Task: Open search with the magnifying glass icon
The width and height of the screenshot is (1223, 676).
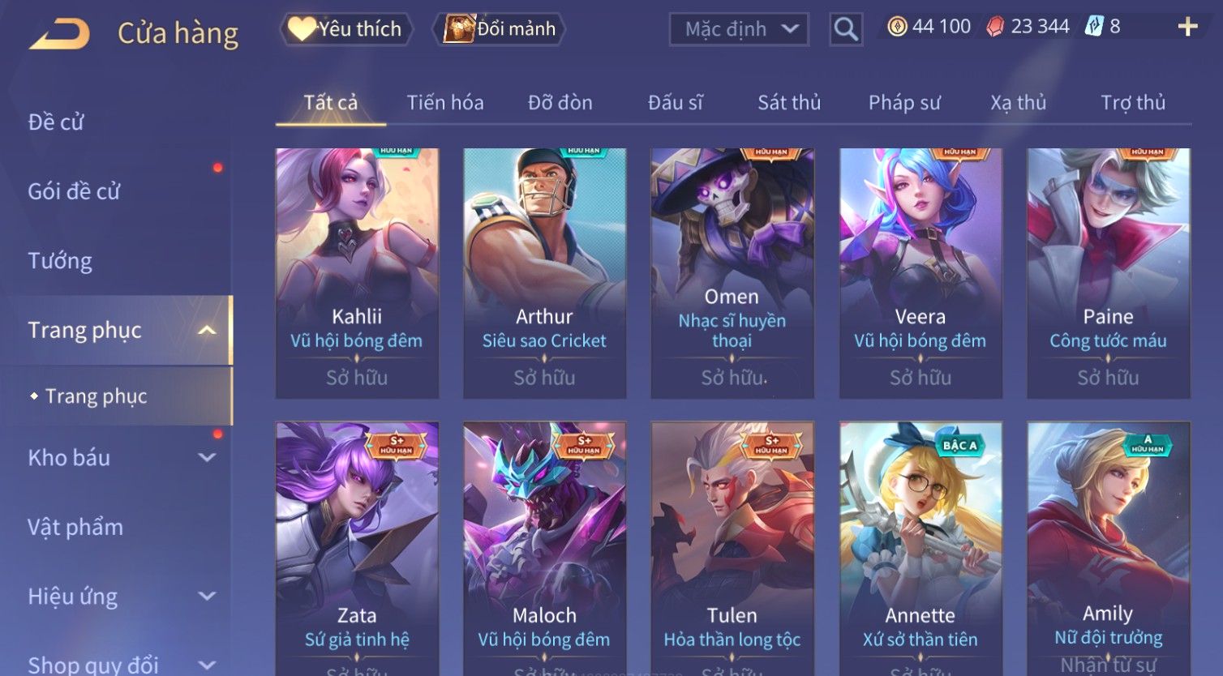Action: click(846, 29)
